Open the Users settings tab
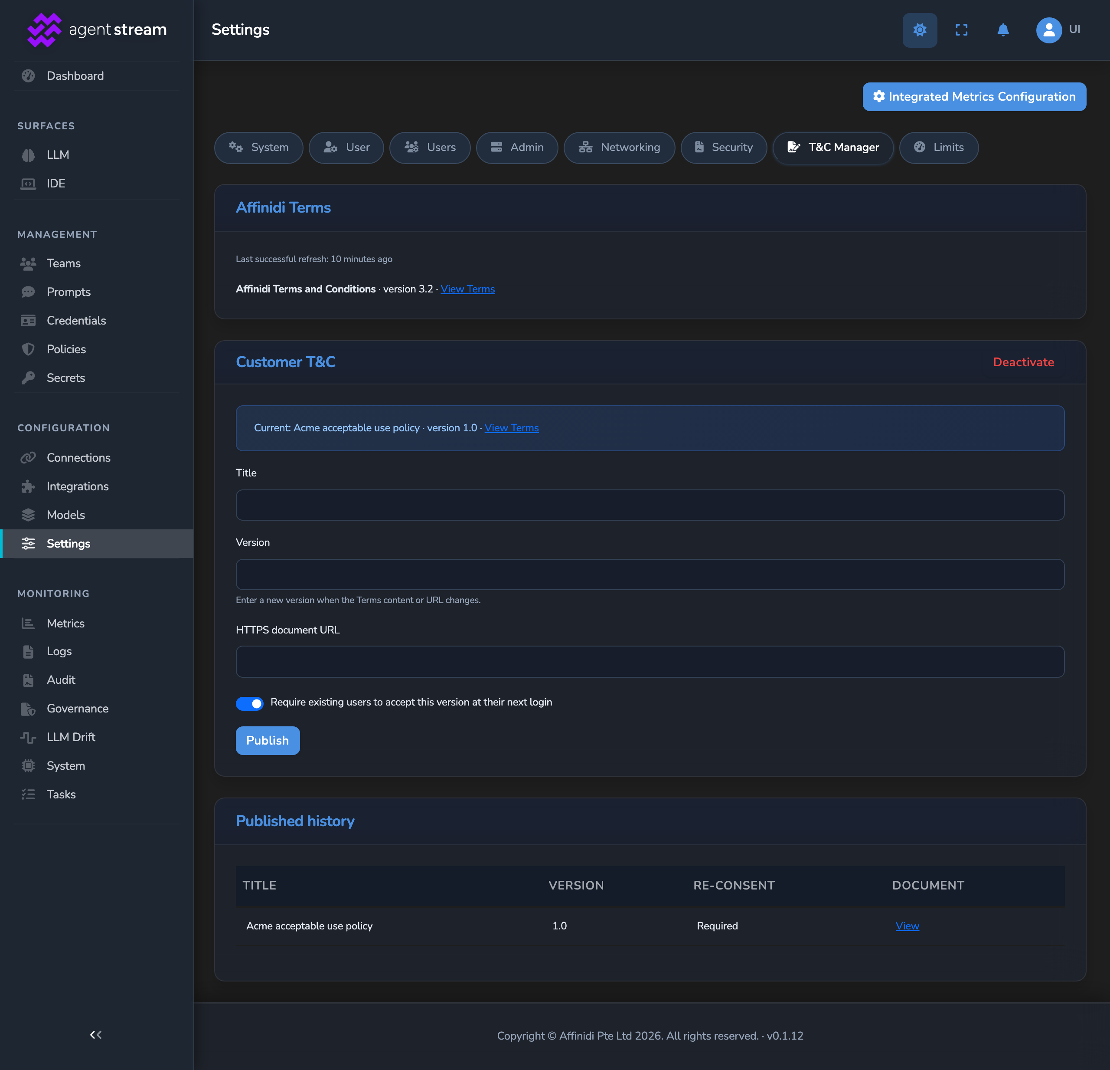Screen dimensions: 1110x1070 point(430,148)
